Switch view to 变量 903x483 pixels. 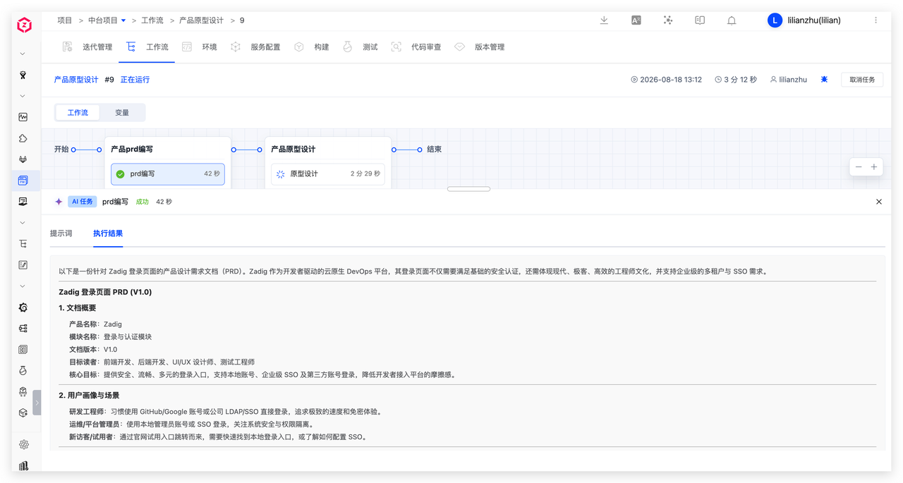[122, 113]
